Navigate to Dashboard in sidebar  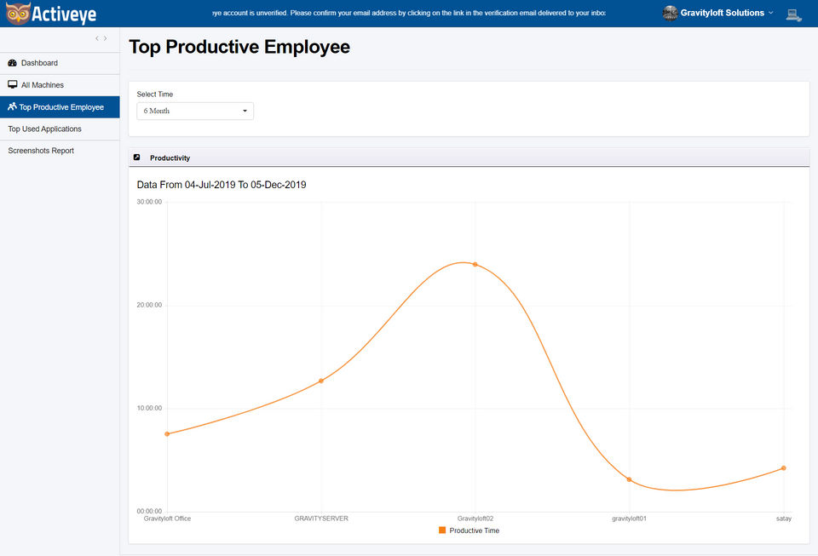coord(39,63)
